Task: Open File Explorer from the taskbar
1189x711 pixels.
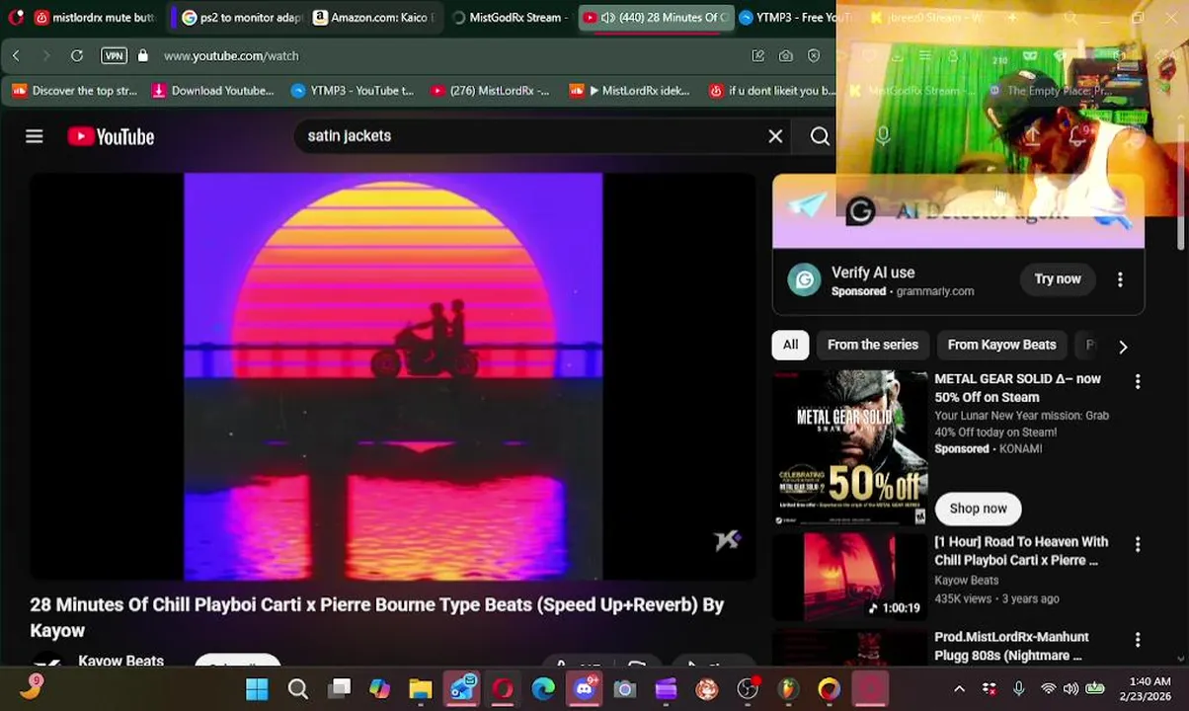Action: pos(421,688)
